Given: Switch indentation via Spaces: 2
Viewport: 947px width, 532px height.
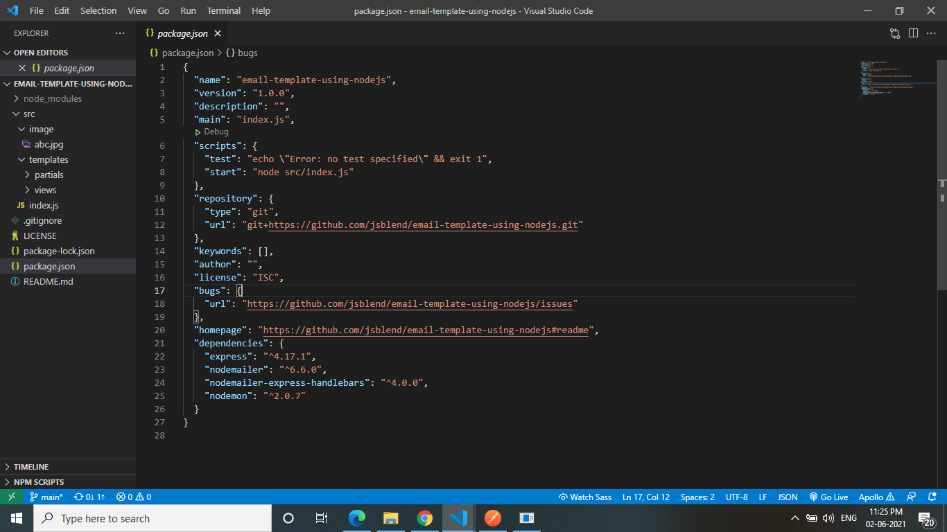Looking at the screenshot, I should (697, 497).
